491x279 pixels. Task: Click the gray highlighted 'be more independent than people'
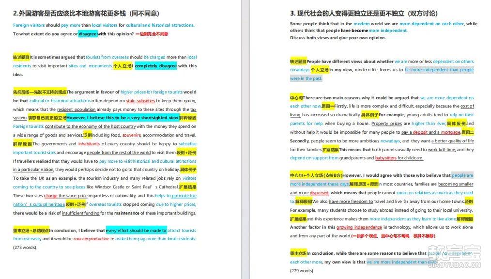439,70
